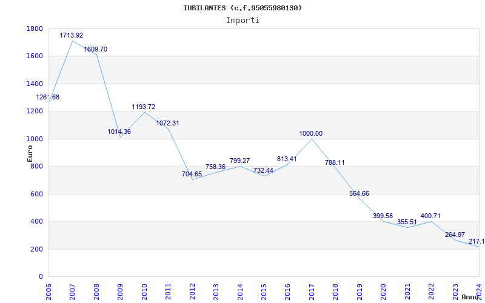The image size is (485, 303).
Task: Select the 2022 x-axis year label
Action: pyautogui.click(x=432, y=289)
